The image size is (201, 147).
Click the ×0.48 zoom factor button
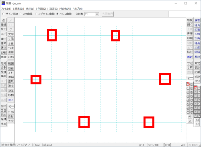193,145
